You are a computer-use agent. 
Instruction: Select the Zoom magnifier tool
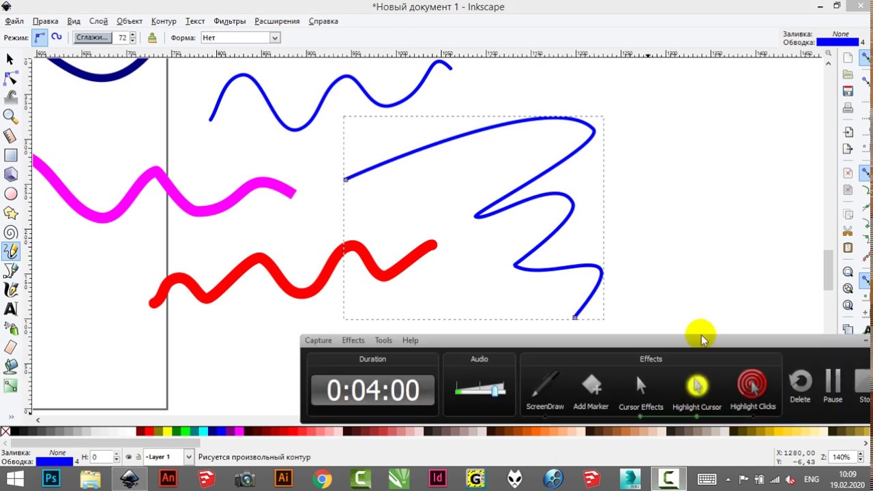10,117
